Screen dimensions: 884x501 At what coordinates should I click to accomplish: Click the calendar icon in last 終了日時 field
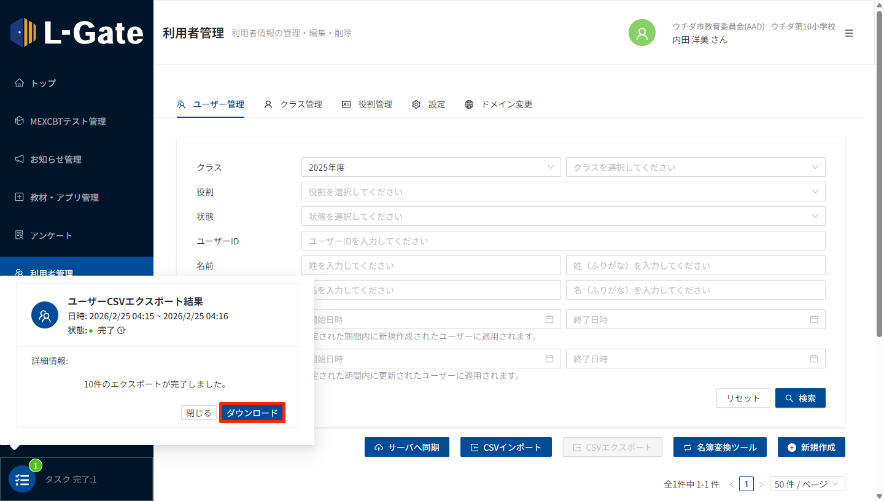tap(814, 359)
